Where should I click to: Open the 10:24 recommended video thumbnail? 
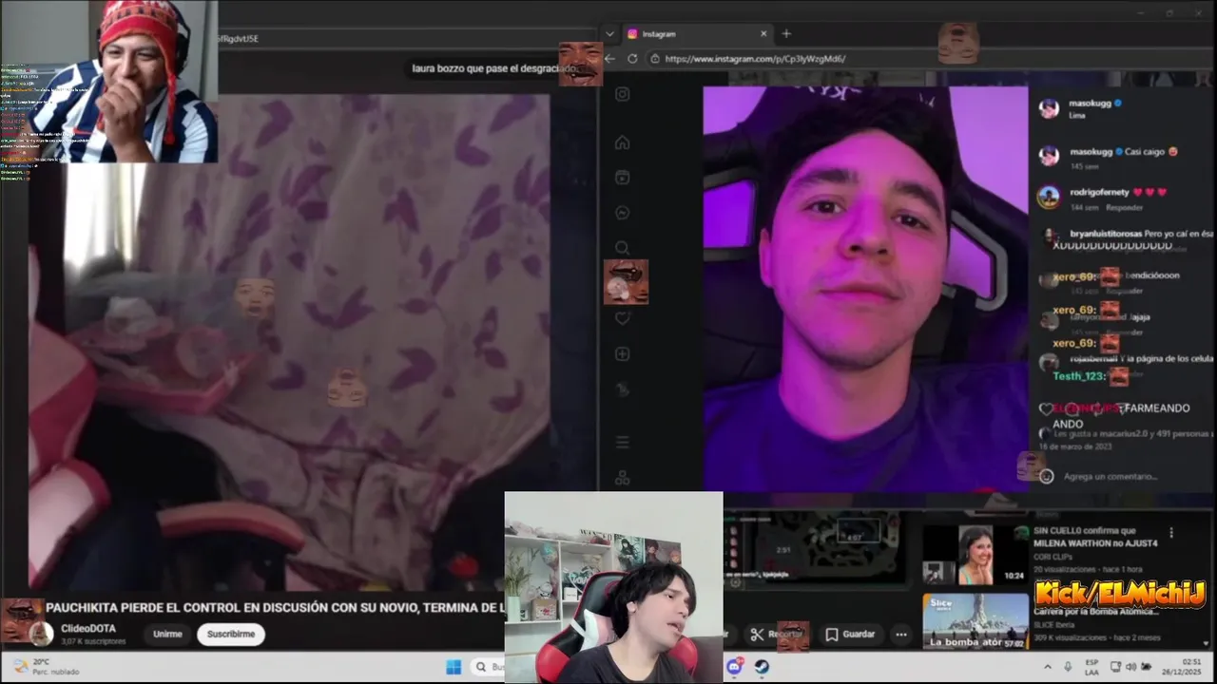(974, 555)
